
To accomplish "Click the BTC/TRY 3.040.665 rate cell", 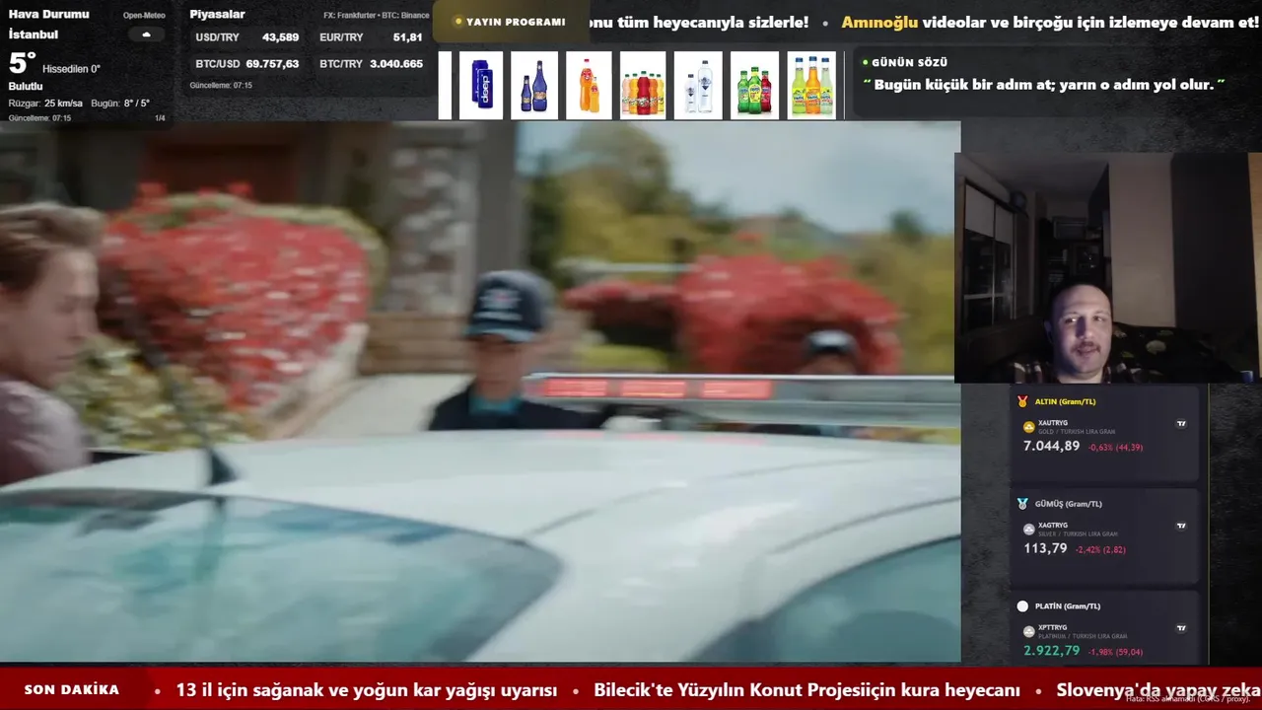I will (371, 64).
